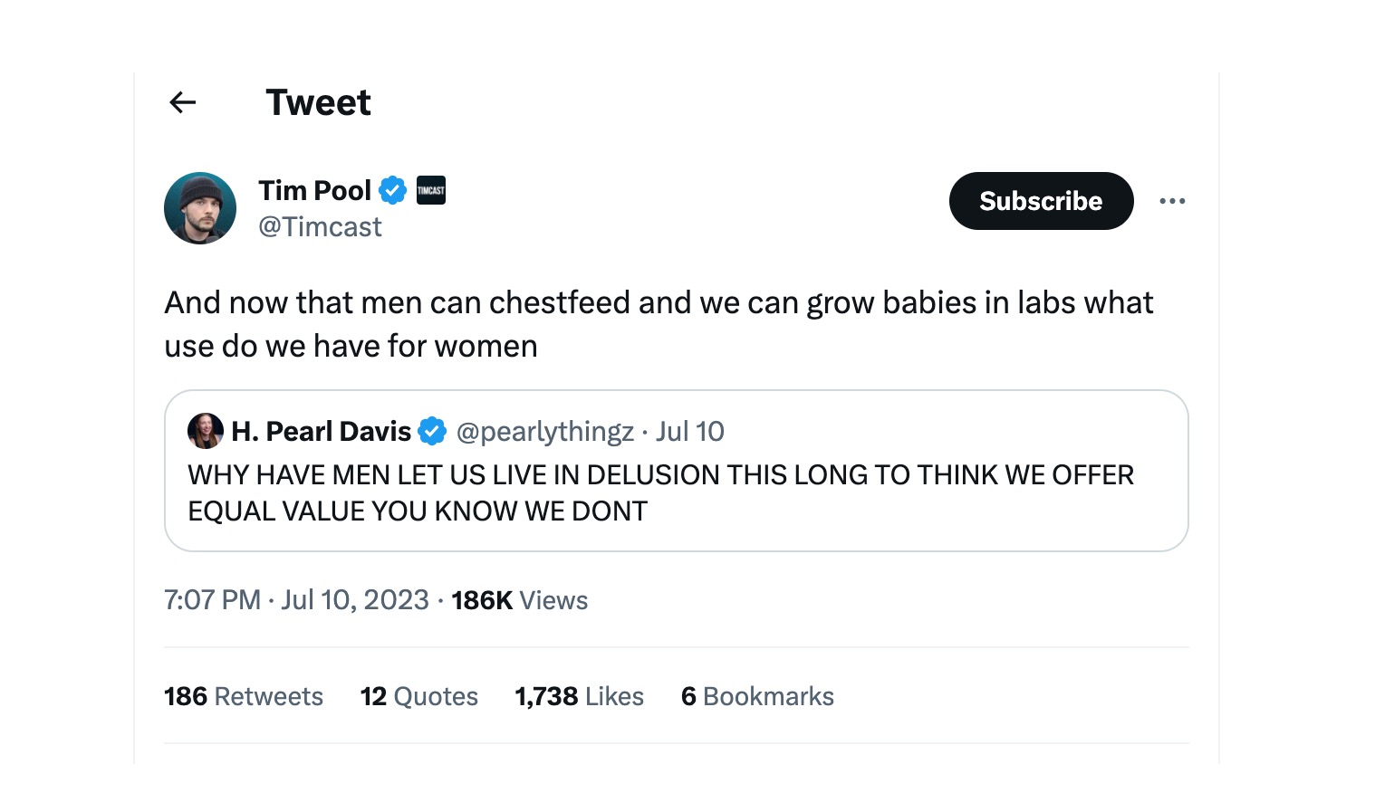Open the @pearlythingz handle link
The width and height of the screenshot is (1375, 793).
coord(546,431)
